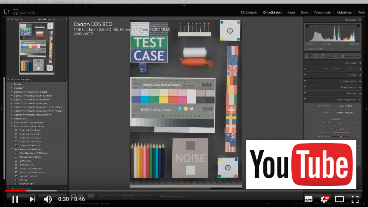This screenshot has width=368, height=207.
Task: Click the YouTube logo link
Action: pyautogui.click(x=301, y=164)
